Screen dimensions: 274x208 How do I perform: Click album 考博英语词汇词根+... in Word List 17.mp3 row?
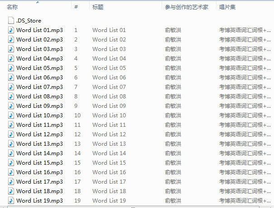coord(245,182)
